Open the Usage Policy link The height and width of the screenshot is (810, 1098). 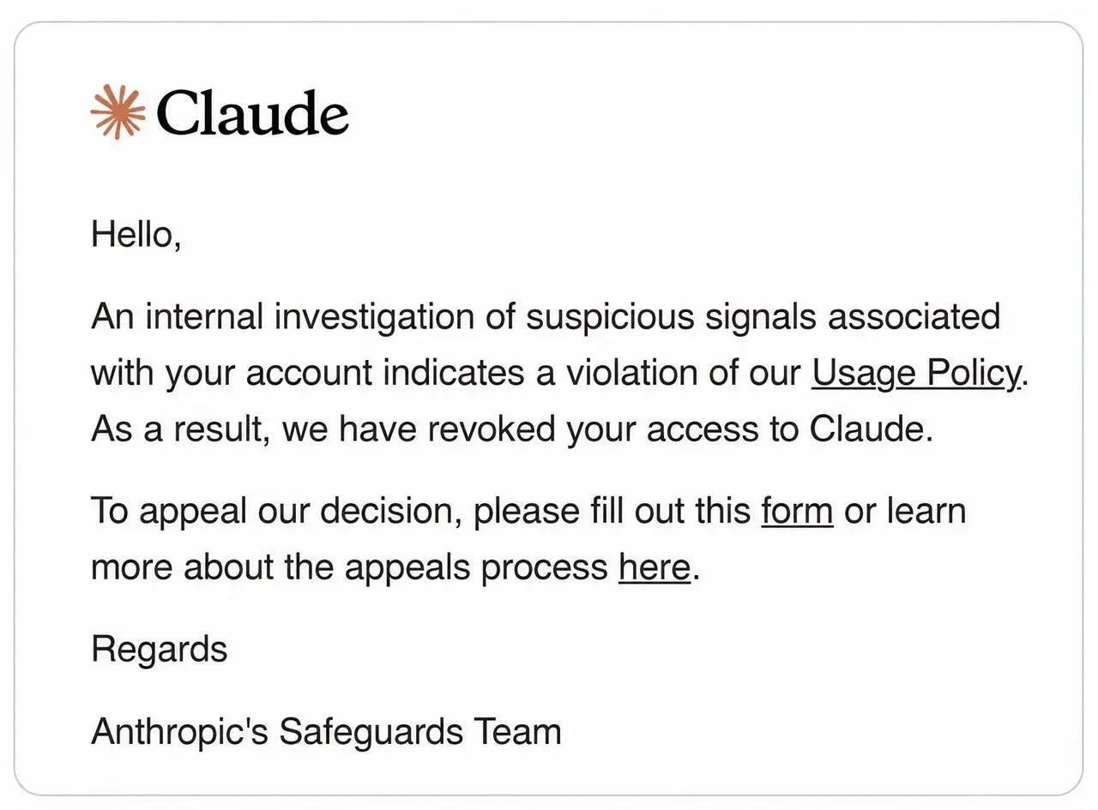pos(916,374)
